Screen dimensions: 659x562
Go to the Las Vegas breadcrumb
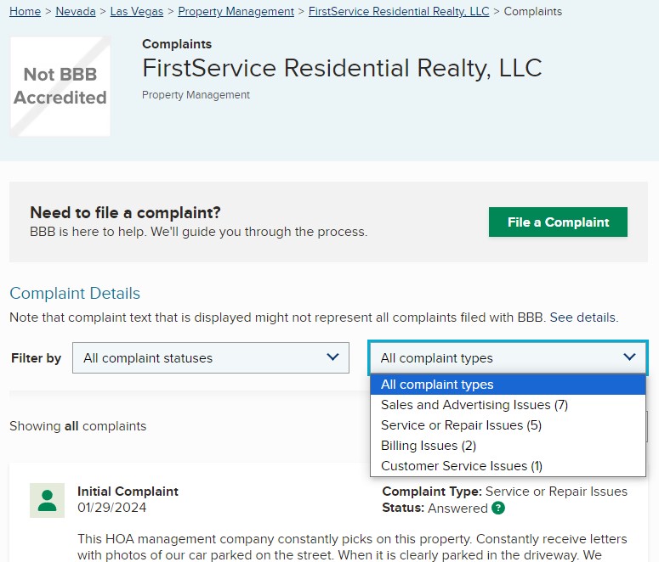pos(137,11)
